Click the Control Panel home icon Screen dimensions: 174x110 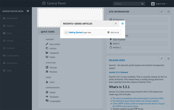44,3
